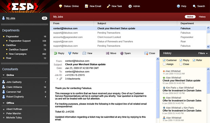Click the history list scroll-up arrow
This screenshot has width=210, height=123.
208,69
